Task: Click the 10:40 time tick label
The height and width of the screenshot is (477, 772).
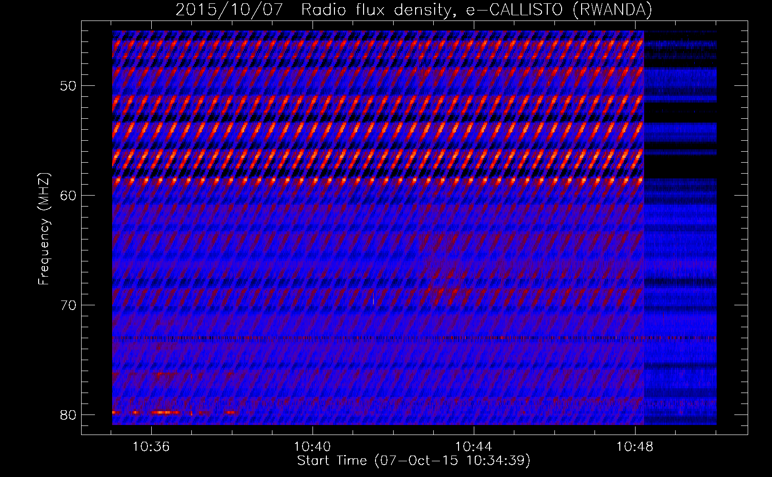Action: (x=312, y=447)
